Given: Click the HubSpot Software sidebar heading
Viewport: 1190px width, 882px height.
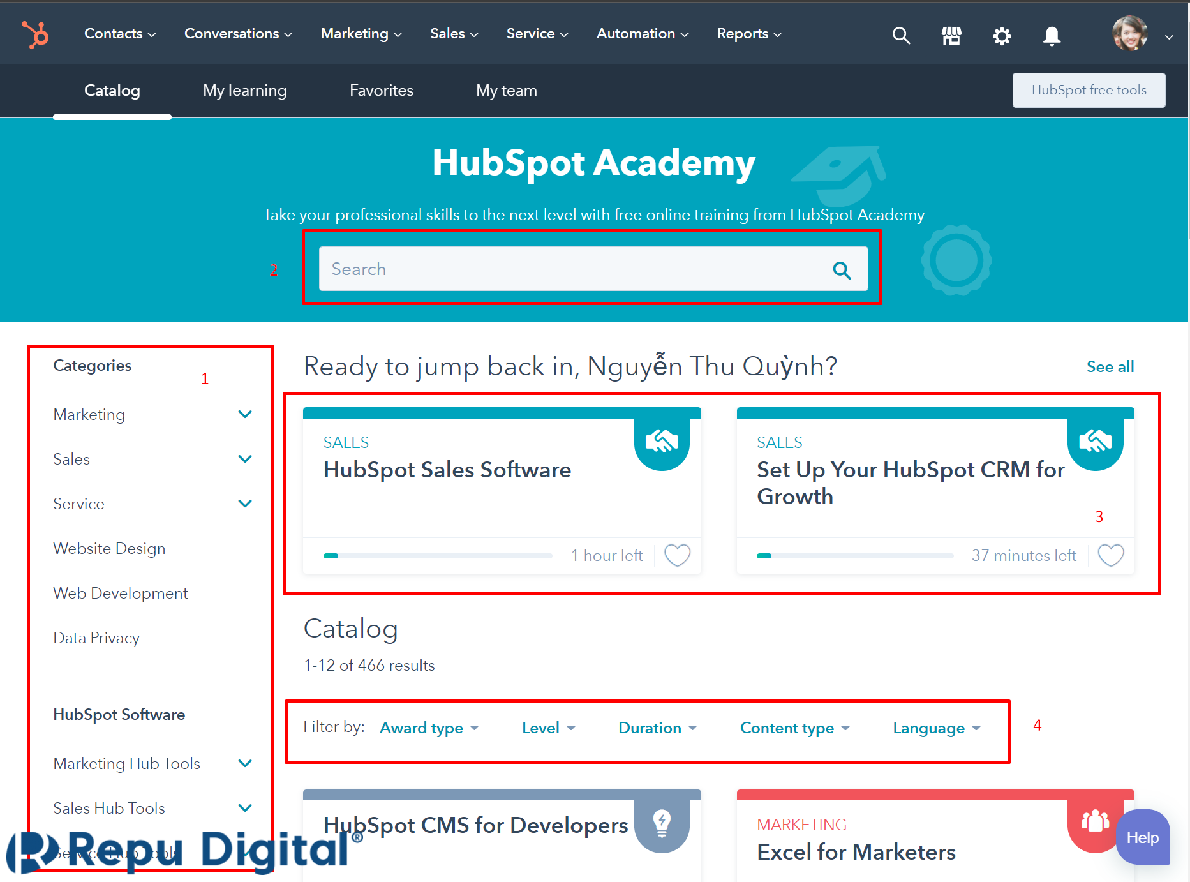Looking at the screenshot, I should click(x=119, y=715).
